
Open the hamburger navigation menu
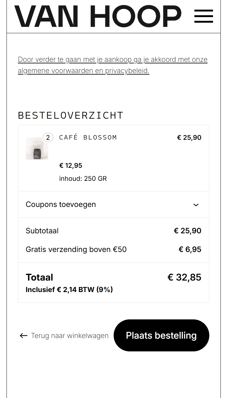tap(204, 16)
